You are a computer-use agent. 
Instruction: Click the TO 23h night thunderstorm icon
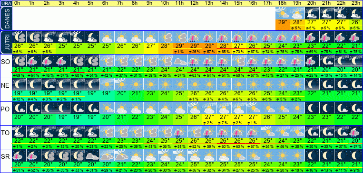(356, 132)
